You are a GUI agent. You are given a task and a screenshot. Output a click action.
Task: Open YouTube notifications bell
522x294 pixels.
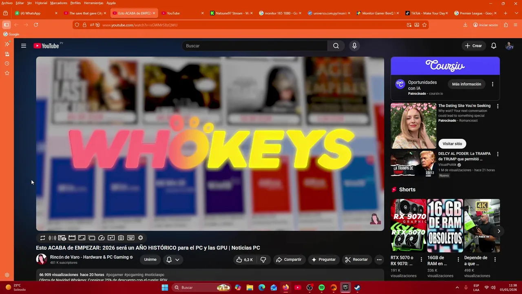coord(493,46)
